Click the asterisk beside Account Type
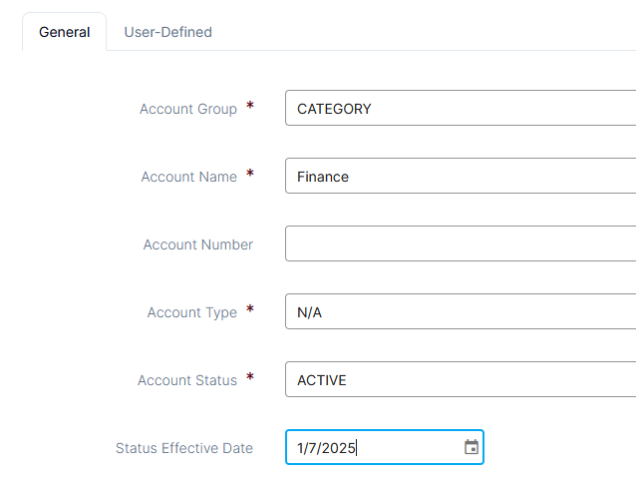 point(250,309)
